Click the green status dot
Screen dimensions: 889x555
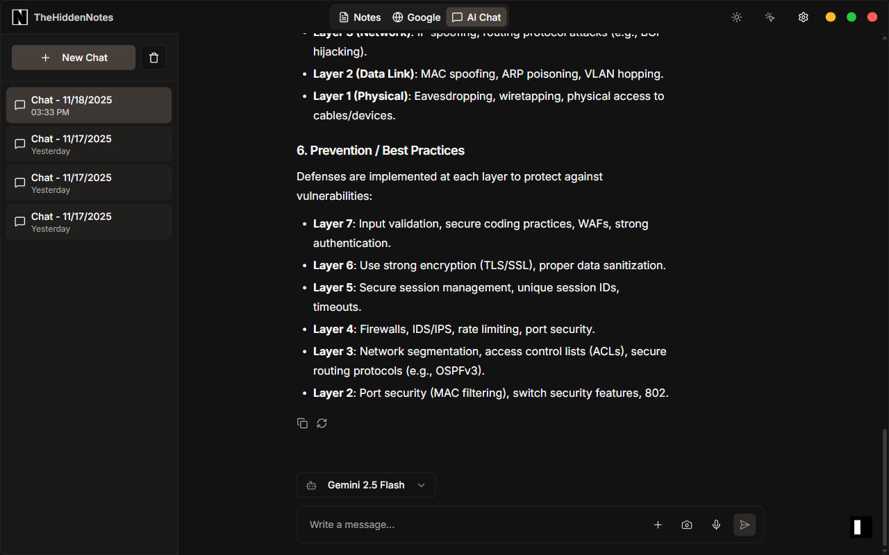tap(851, 17)
